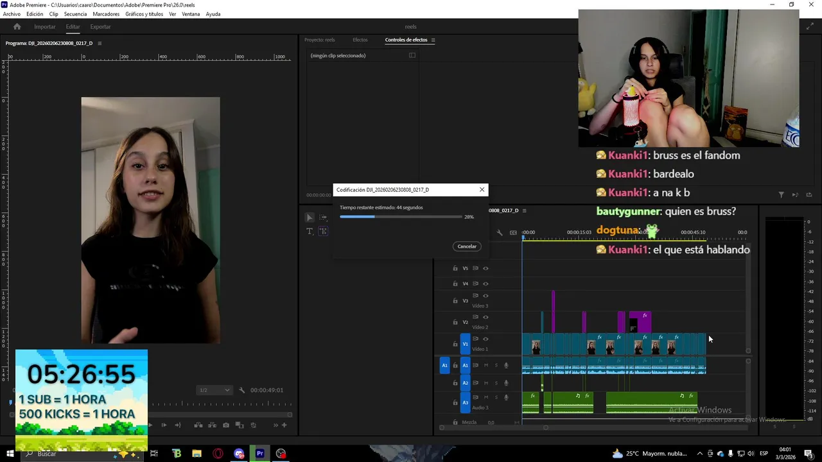Viewport: 822px width, 462px height.
Task: Hide track V5 with eye icon
Action: (x=485, y=268)
